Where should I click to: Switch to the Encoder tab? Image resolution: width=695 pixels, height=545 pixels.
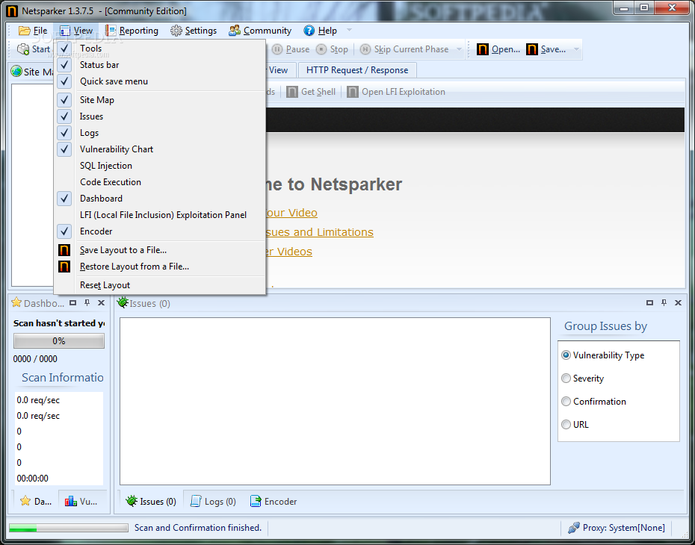[274, 501]
